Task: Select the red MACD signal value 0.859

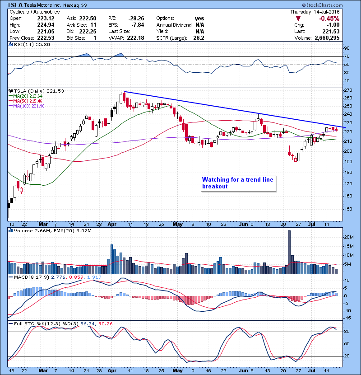Action: [76, 277]
